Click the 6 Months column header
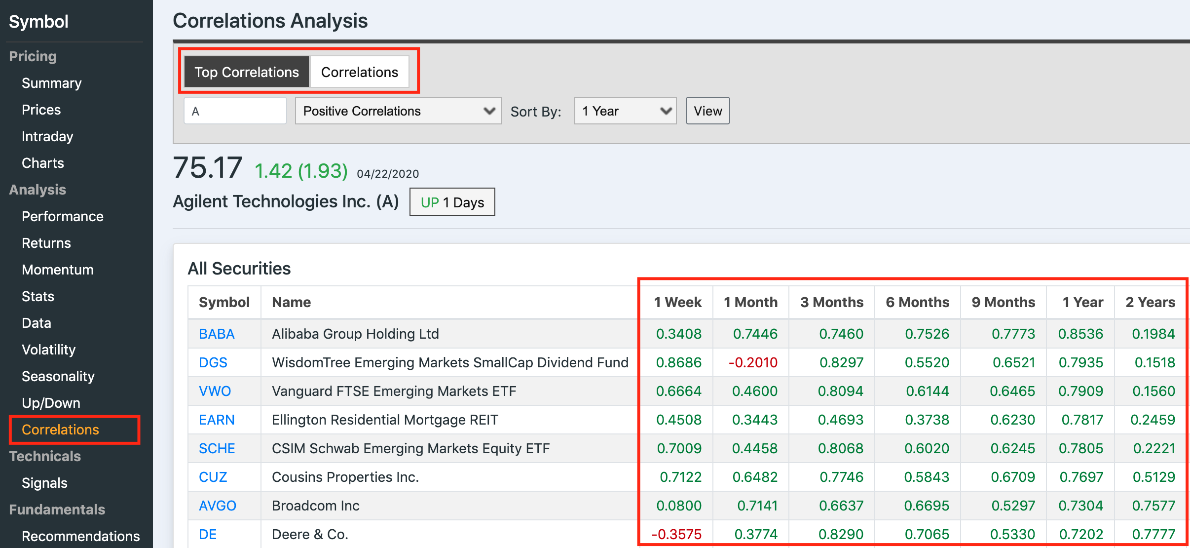 [918, 302]
